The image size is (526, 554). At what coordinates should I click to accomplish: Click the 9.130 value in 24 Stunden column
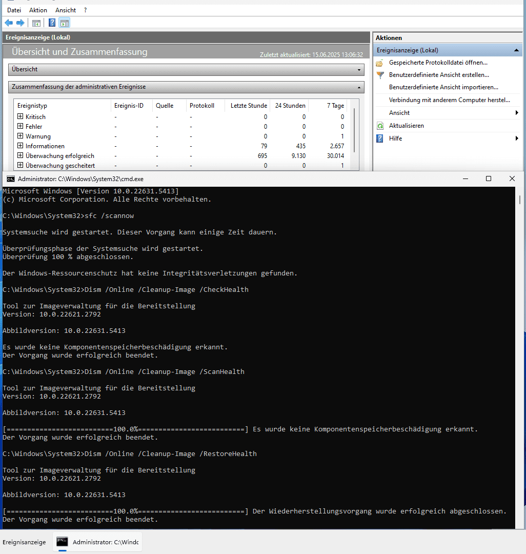[x=298, y=156]
